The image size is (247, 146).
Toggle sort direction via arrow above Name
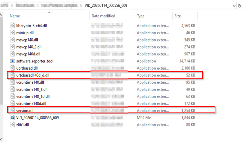coord(48,13)
